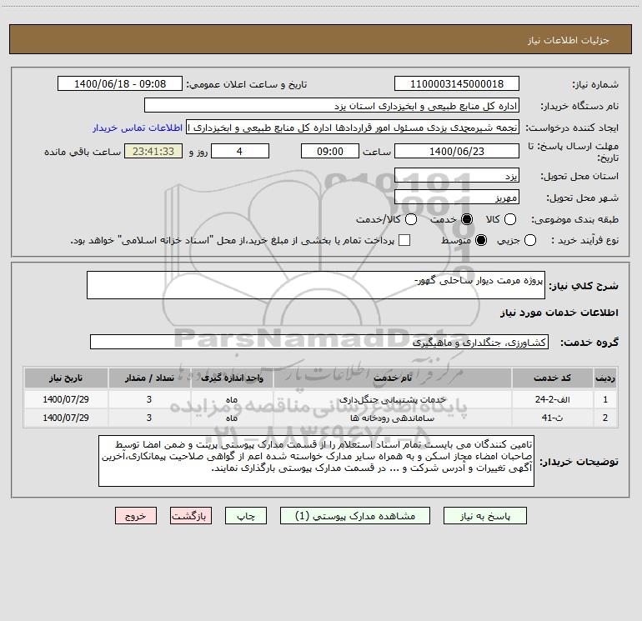Viewport: 642px width, 621px height.
Task: Click the گروه خدمت field کشاورزی، جنگلداری
Action: click(x=319, y=342)
